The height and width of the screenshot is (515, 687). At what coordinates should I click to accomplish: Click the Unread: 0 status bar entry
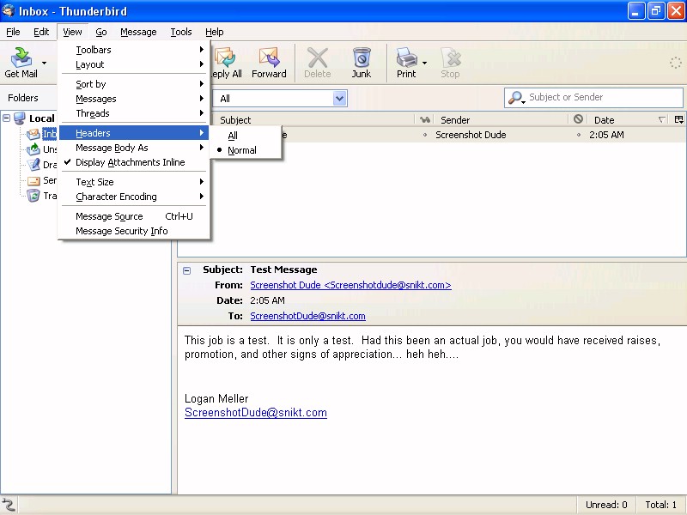point(606,505)
